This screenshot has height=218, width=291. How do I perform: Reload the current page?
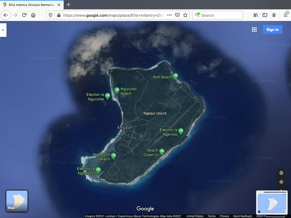click(24, 15)
